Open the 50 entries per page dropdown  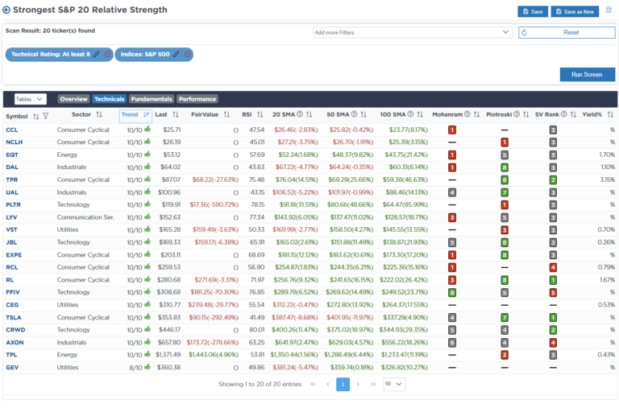point(393,385)
